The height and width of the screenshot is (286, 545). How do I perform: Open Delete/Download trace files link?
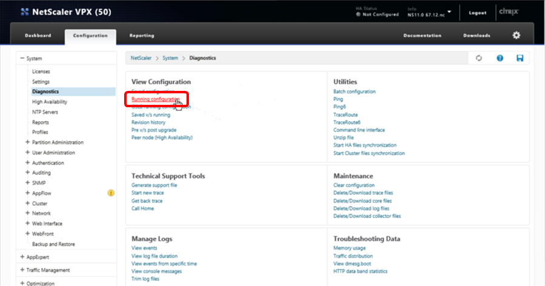(363, 193)
